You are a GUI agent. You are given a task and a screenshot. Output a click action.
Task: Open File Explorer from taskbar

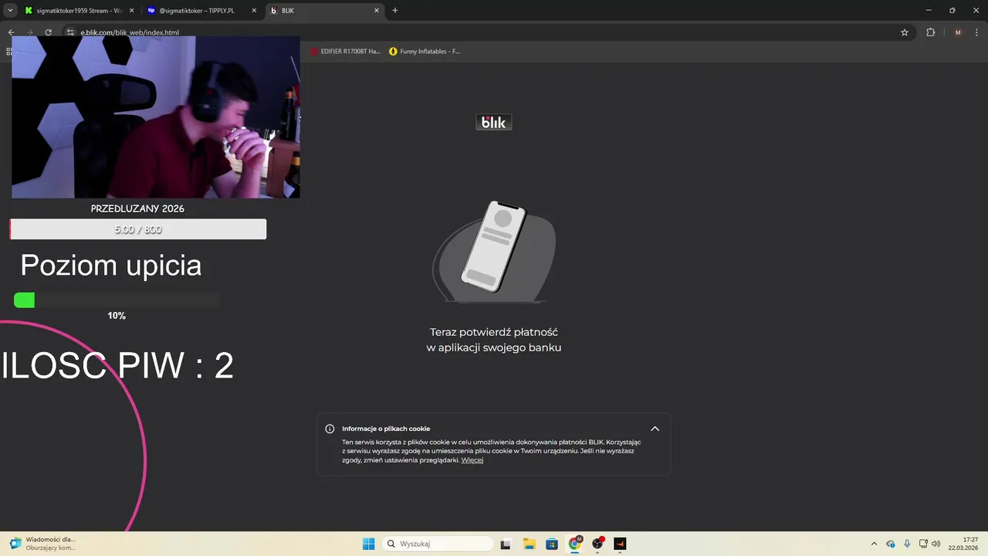tap(529, 544)
